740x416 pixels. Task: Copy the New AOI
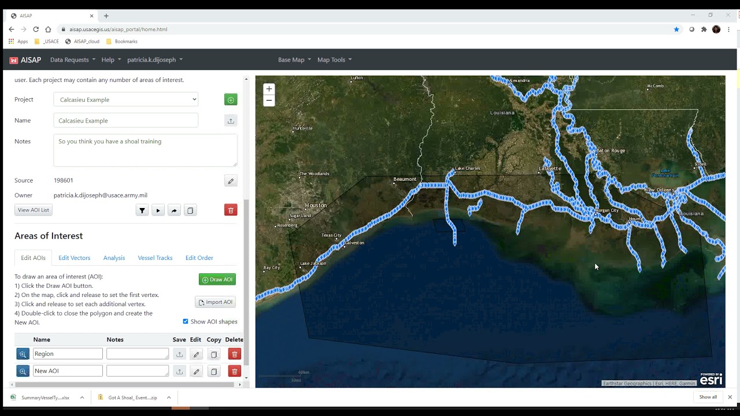[214, 371]
